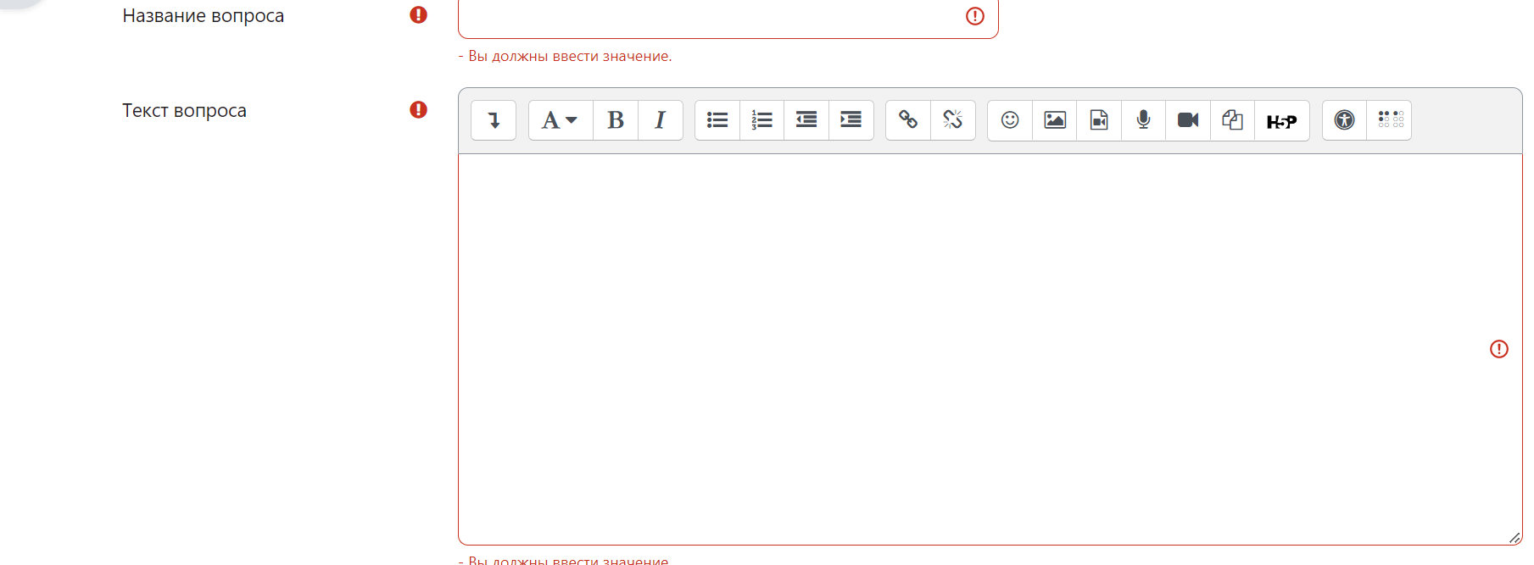Insert a link with the chain icon
Image resolution: width=1534 pixels, height=565 pixels.
coord(908,120)
